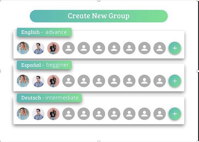Click first empty member slot in Deutsch group
This screenshot has height=142, width=199.
69,114
